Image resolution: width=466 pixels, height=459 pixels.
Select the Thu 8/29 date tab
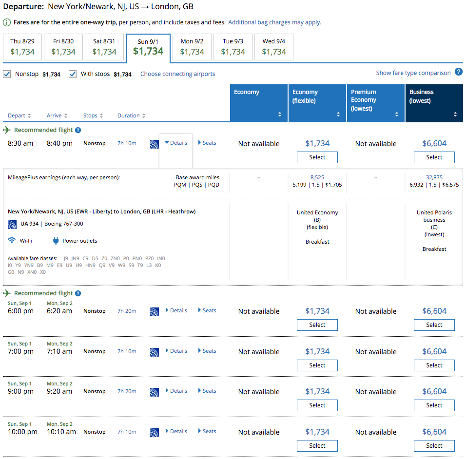(22, 47)
